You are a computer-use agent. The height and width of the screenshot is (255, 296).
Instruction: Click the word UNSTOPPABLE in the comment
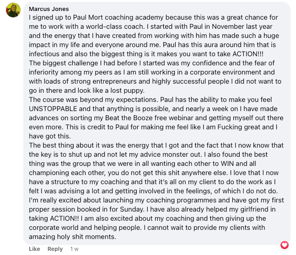click(x=53, y=109)
